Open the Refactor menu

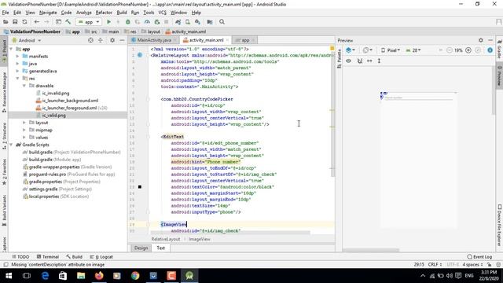104,13
